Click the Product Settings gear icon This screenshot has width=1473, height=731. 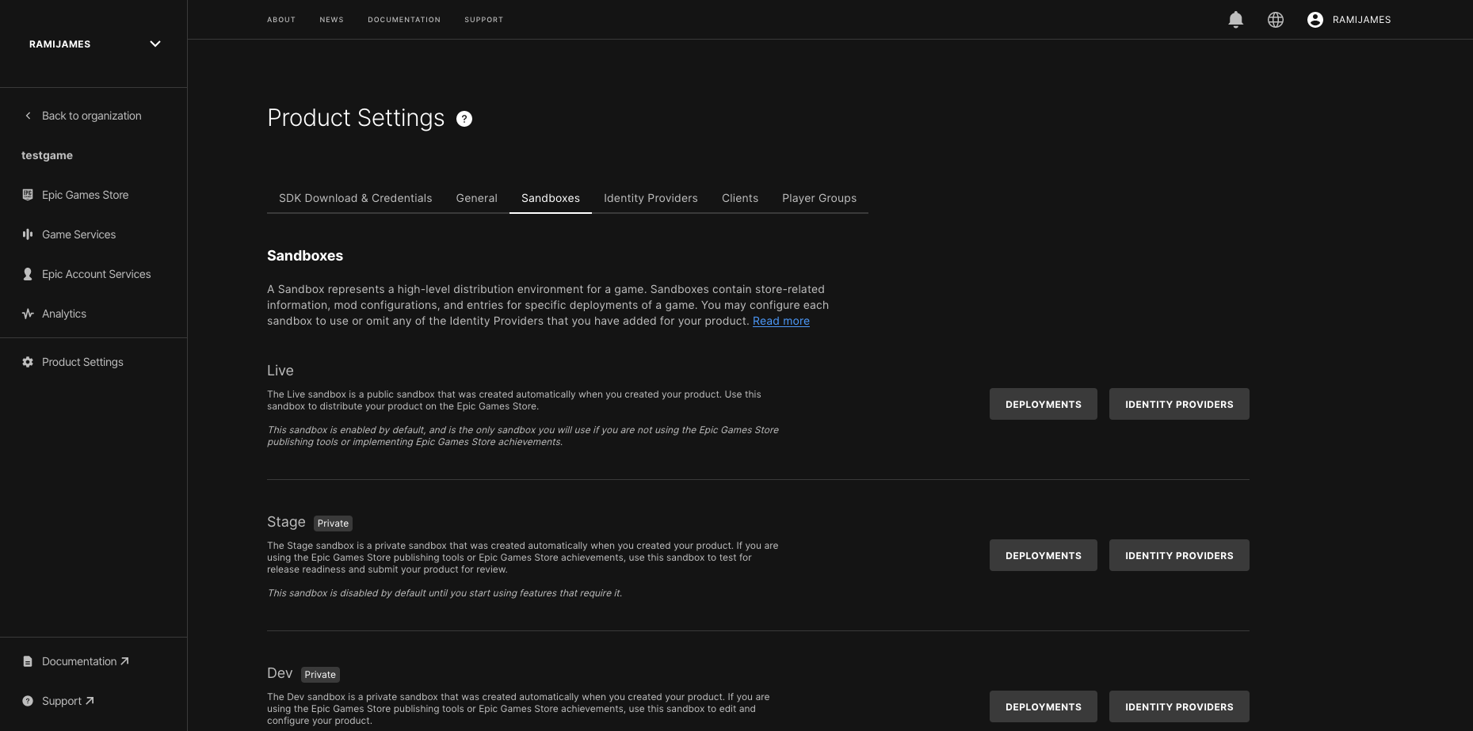pyautogui.click(x=28, y=362)
